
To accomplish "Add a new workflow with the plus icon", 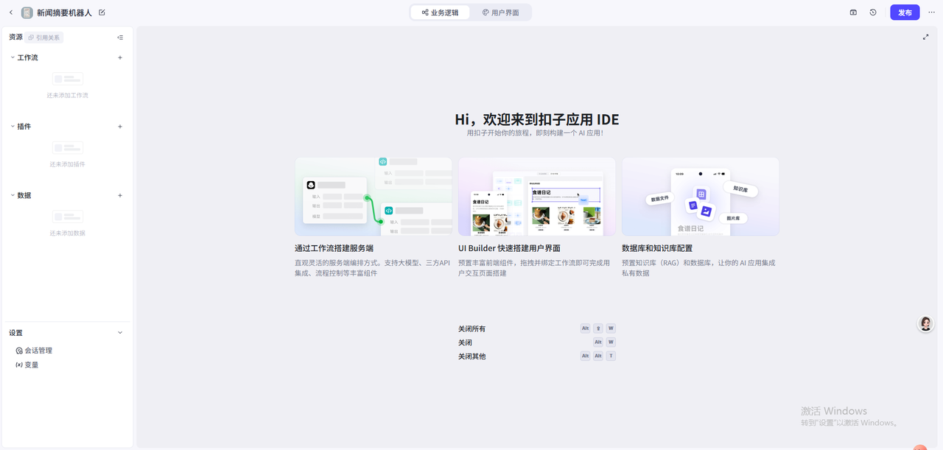I will pyautogui.click(x=120, y=57).
